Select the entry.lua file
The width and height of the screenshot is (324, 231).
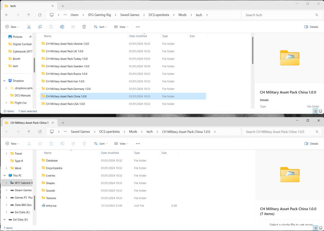[x=110, y=206]
